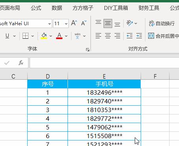Select column C header
This screenshot has height=146, width=179.
13,76
